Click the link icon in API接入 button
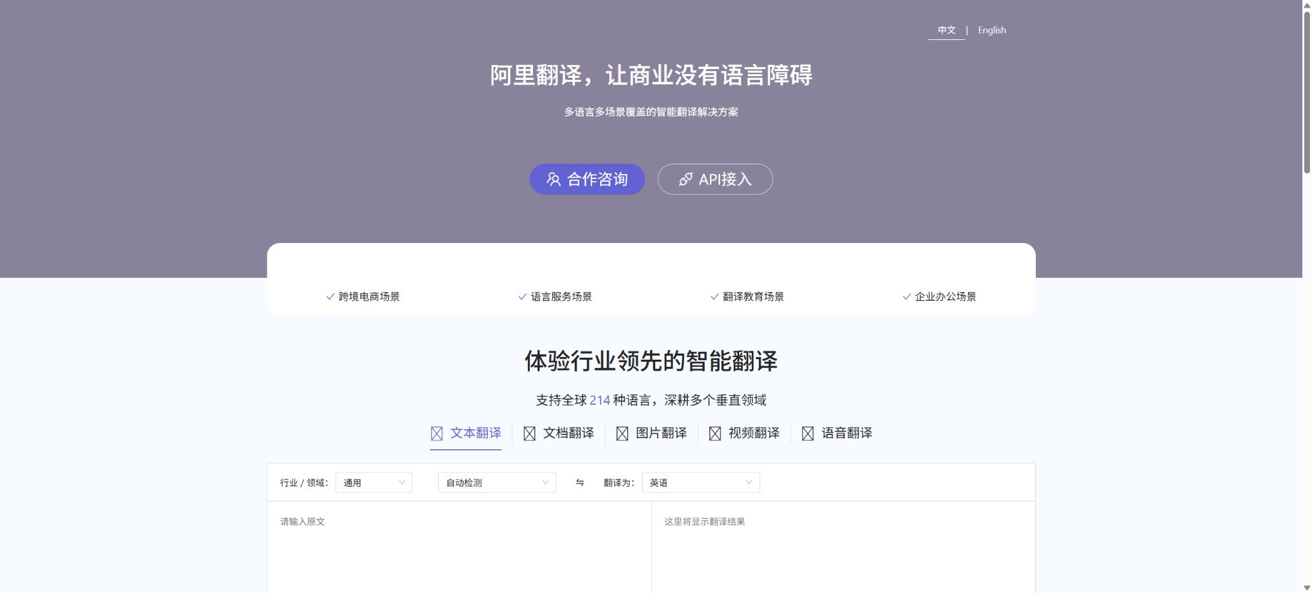Viewport: 1312px width, 593px height. 685,179
